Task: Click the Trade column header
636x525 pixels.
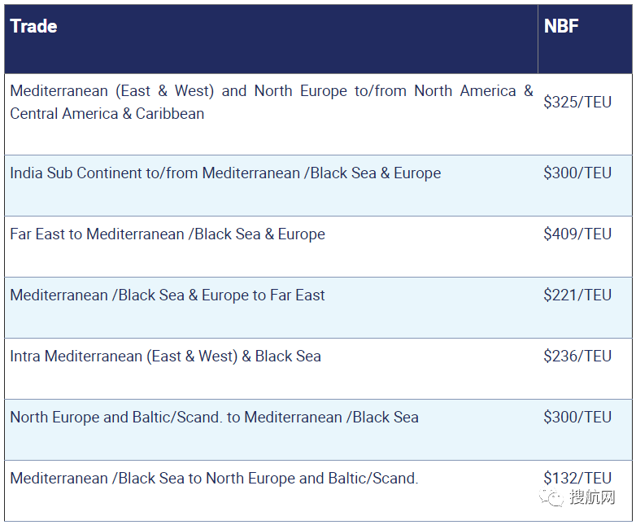Action: click(33, 26)
